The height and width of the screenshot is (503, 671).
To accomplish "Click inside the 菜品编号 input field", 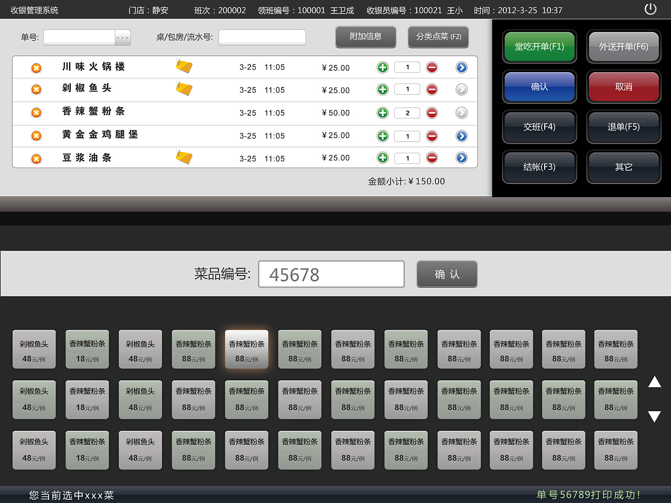I will (x=331, y=274).
